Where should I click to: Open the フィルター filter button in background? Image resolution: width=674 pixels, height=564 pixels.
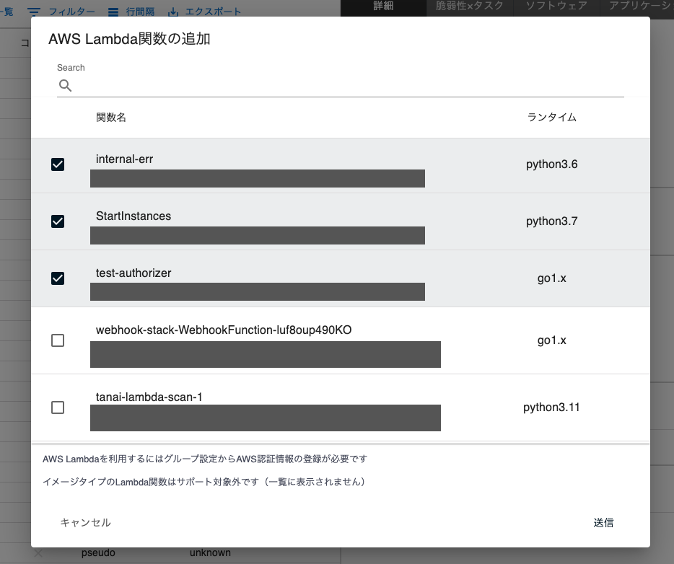(71, 12)
